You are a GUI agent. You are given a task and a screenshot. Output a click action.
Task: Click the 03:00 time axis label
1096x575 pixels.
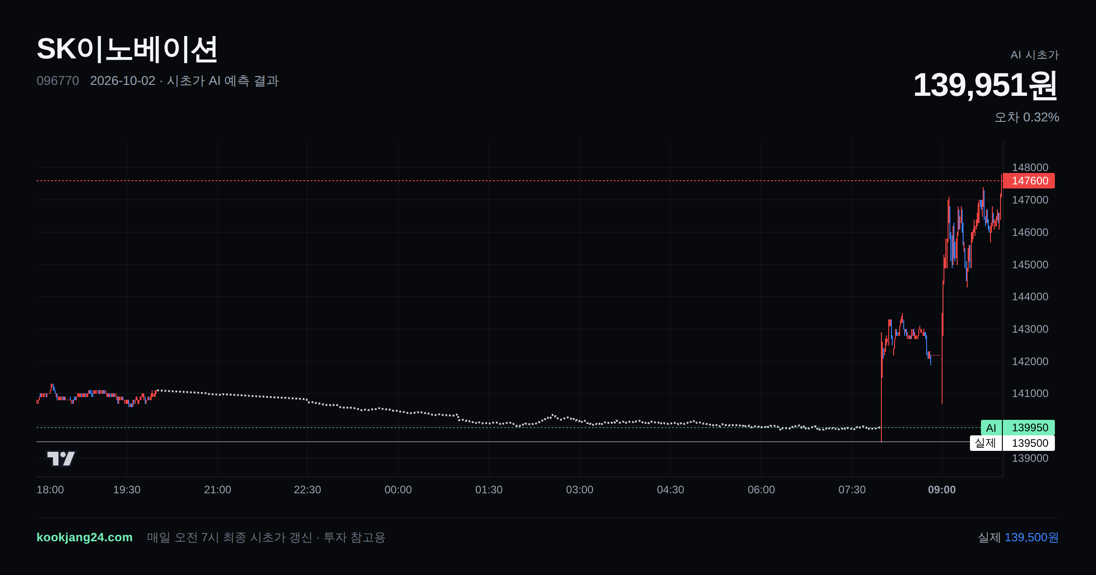pos(580,490)
